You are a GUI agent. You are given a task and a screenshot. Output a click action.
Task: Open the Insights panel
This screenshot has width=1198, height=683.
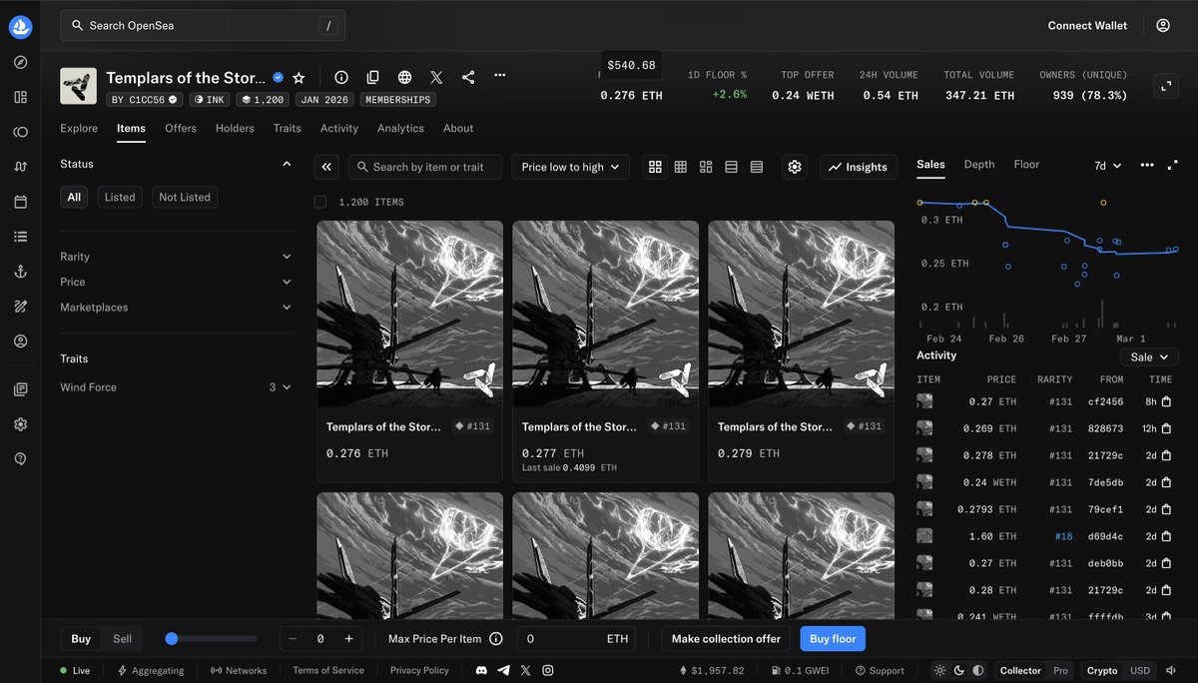pos(859,167)
